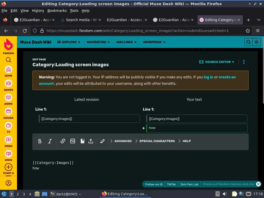
Task: Open the File menu
Action: (x=4, y=11)
